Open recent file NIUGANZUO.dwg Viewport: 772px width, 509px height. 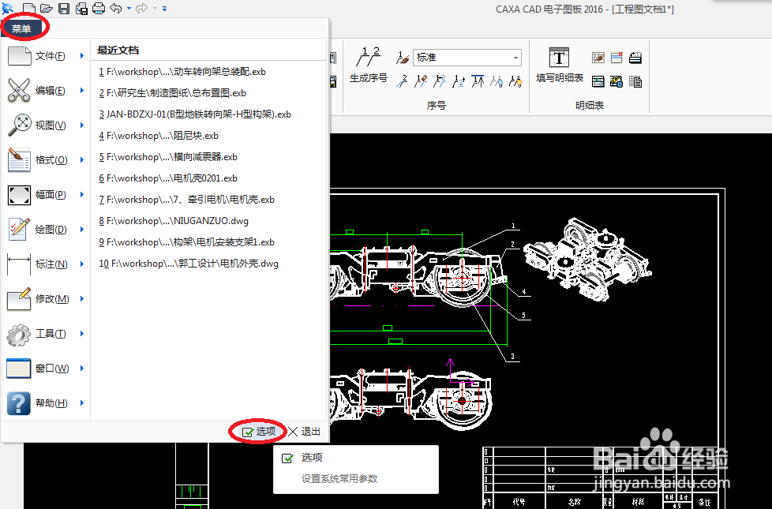click(x=174, y=221)
